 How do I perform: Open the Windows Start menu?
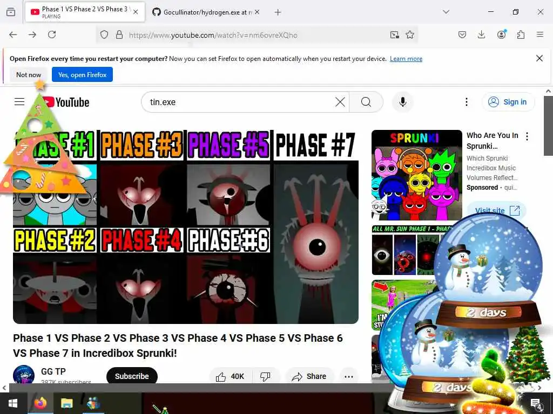13,403
